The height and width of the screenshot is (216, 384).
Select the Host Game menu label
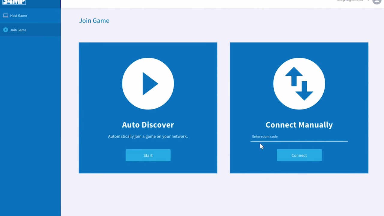click(x=19, y=16)
